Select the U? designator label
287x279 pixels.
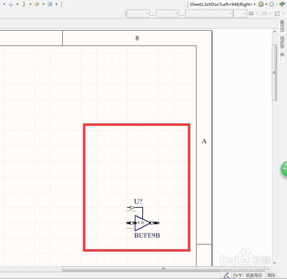[x=138, y=202]
